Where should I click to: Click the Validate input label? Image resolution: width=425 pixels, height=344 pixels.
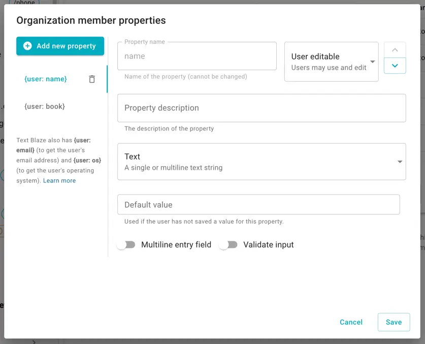point(268,244)
